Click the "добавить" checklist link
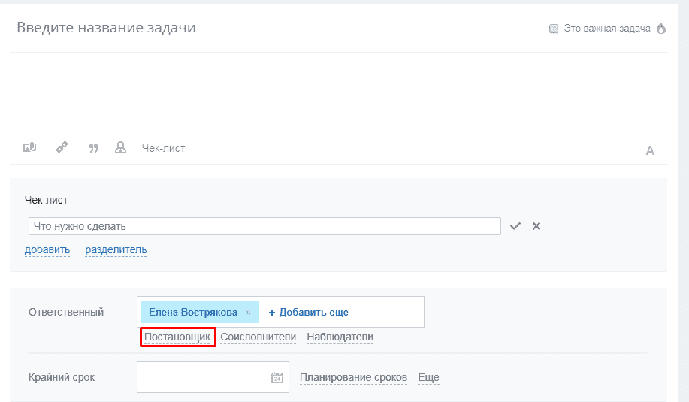 pyautogui.click(x=47, y=250)
